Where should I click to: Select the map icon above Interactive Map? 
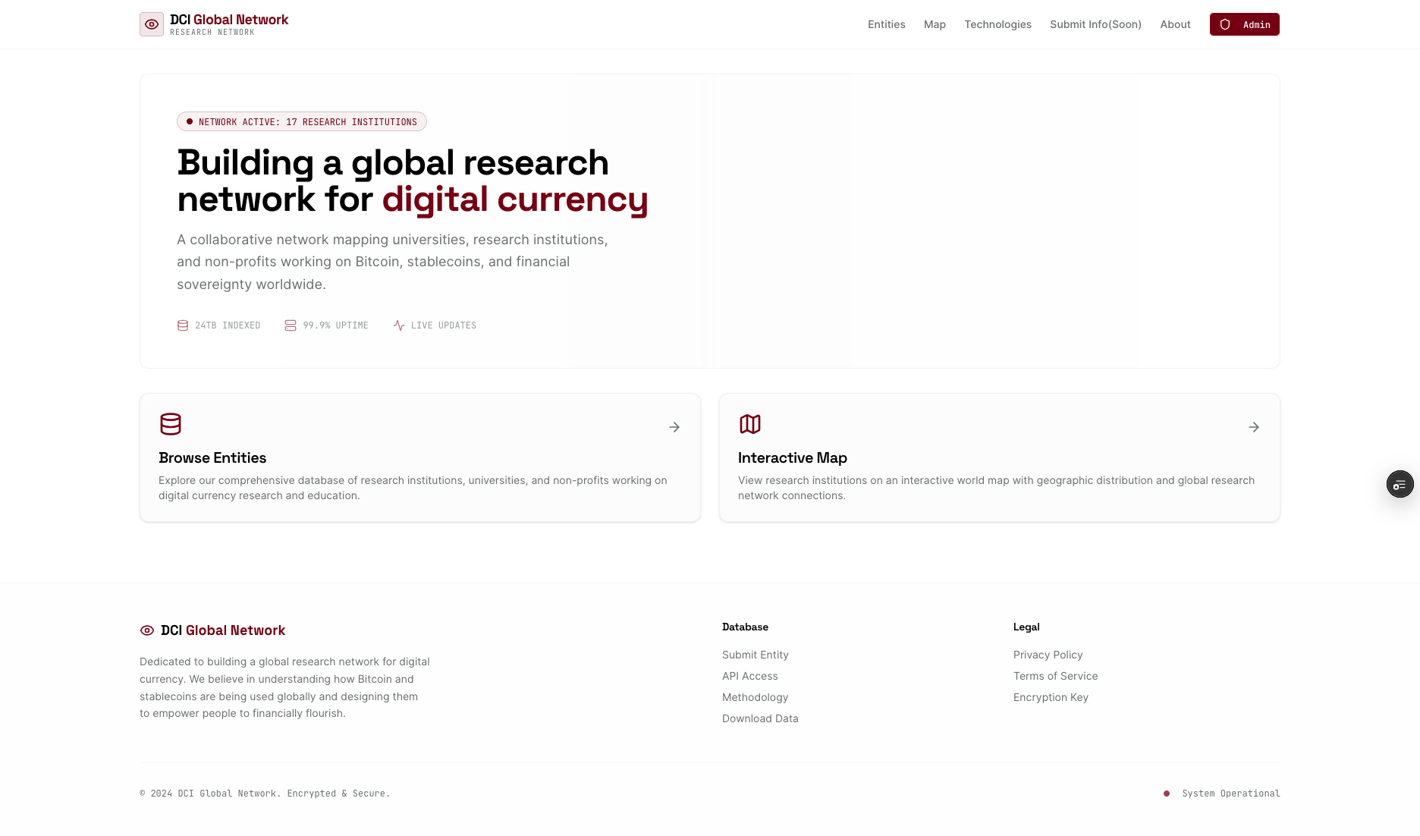749,424
